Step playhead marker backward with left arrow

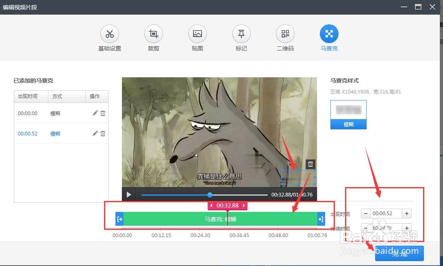click(211, 205)
